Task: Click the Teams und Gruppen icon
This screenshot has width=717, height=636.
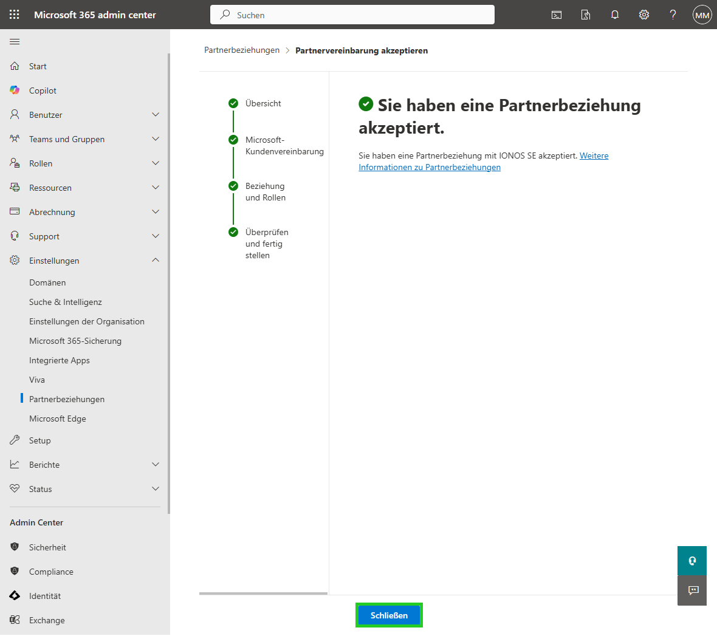Action: click(15, 139)
